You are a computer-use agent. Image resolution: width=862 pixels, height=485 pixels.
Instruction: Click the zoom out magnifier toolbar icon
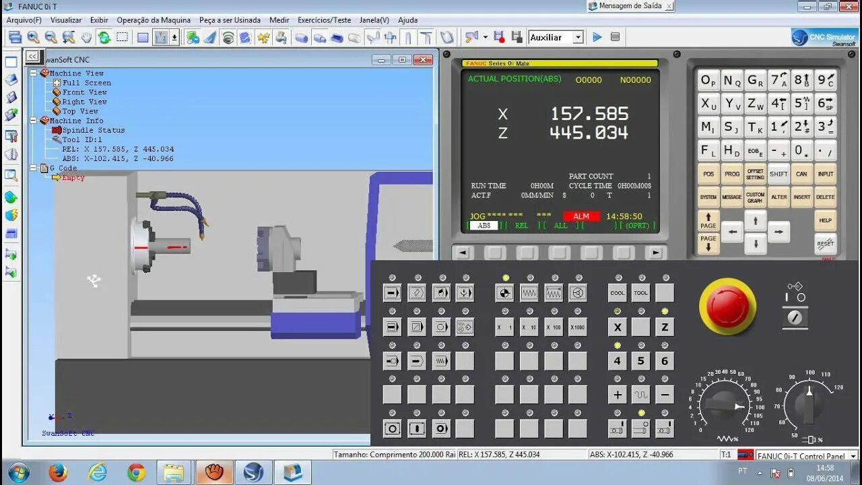coord(51,38)
